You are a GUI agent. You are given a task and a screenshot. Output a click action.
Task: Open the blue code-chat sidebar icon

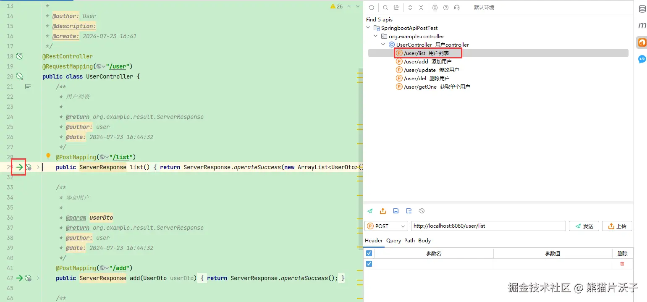click(642, 59)
